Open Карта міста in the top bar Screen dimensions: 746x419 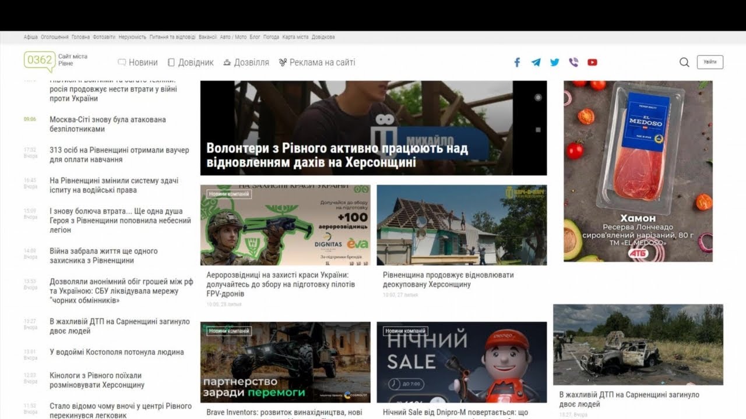[x=295, y=37]
